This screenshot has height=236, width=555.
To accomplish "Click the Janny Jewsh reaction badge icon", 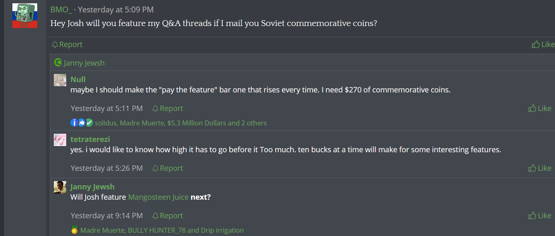I will click(x=58, y=63).
